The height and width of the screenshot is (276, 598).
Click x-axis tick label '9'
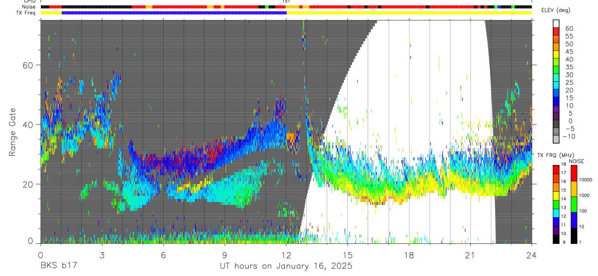point(224,255)
